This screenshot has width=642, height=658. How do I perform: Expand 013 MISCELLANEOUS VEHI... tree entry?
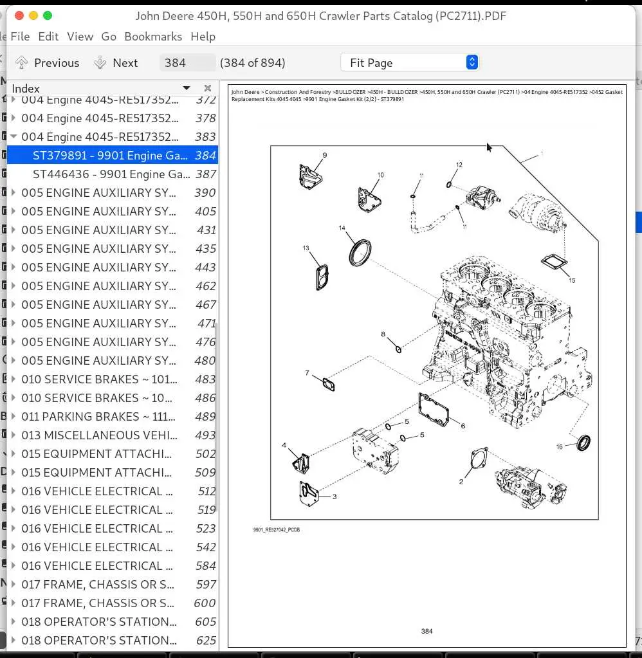[x=14, y=435]
